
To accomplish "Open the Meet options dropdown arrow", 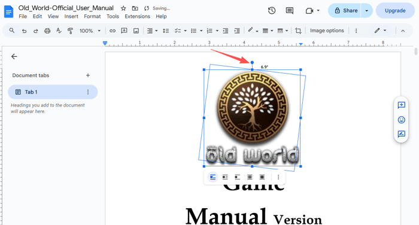I will 318,11.
